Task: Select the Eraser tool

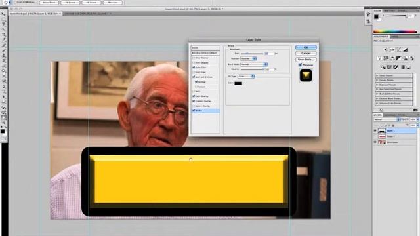Action: [x=4, y=66]
